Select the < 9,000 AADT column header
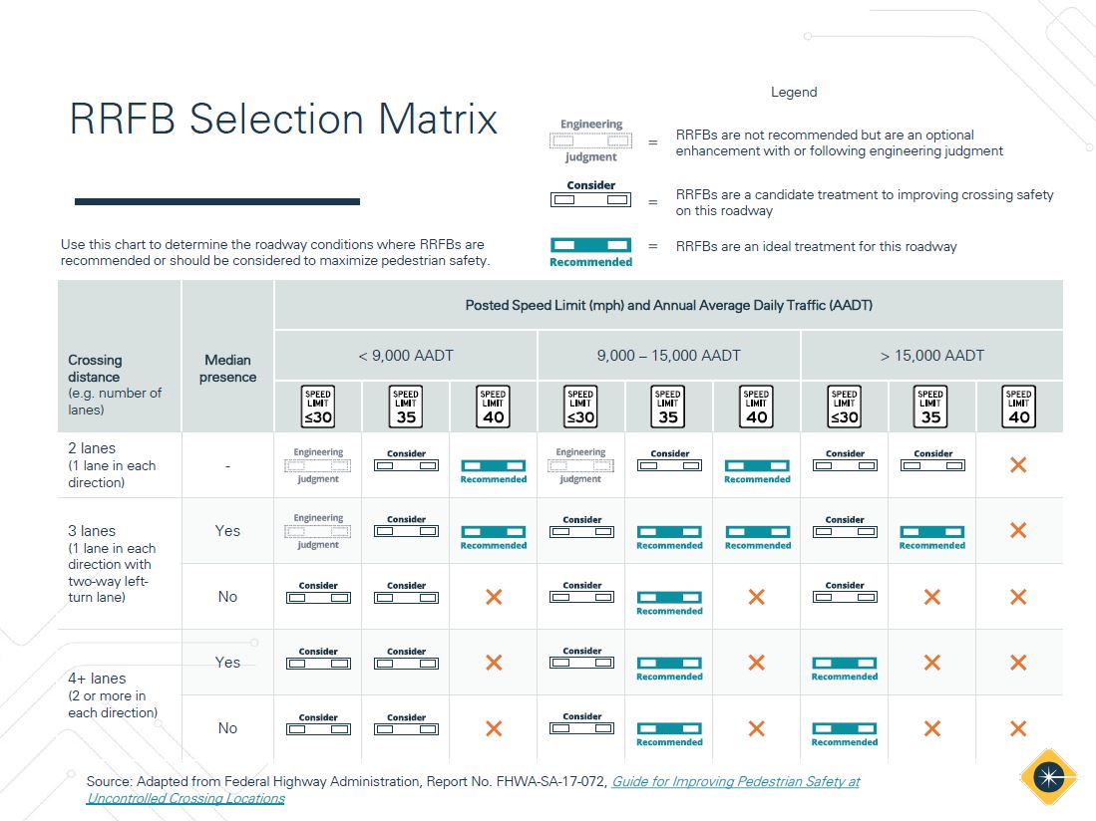 pos(405,355)
